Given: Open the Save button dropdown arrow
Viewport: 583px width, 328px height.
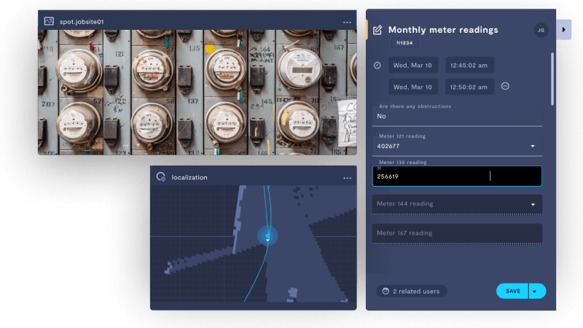Looking at the screenshot, I should (537, 291).
